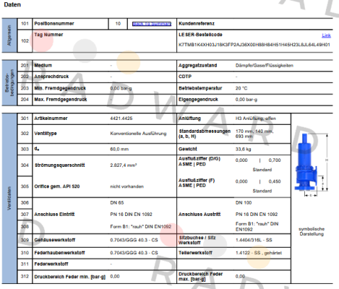Click the weight value '33,6 kg'

(x=243, y=150)
